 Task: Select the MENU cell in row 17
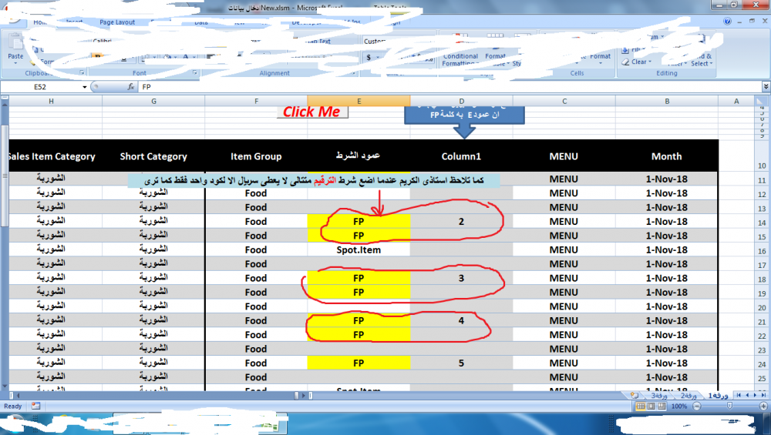[564, 264]
